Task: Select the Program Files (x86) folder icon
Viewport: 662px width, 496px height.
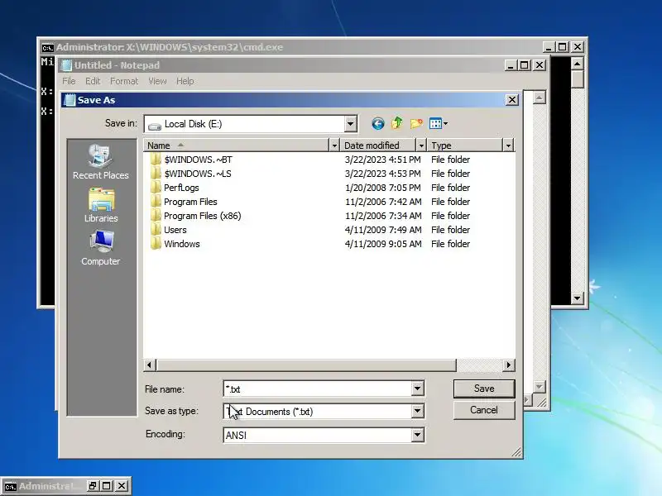Action: [x=156, y=216]
